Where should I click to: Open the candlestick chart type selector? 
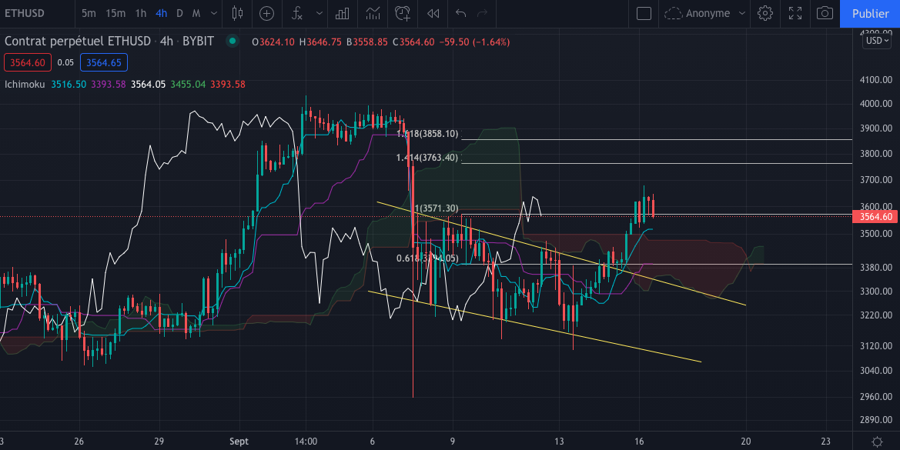[236, 13]
